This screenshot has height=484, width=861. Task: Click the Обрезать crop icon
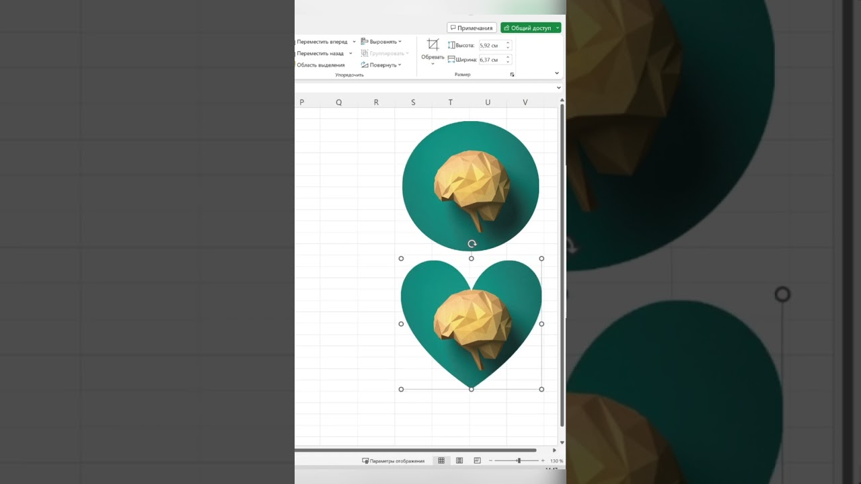(433, 45)
